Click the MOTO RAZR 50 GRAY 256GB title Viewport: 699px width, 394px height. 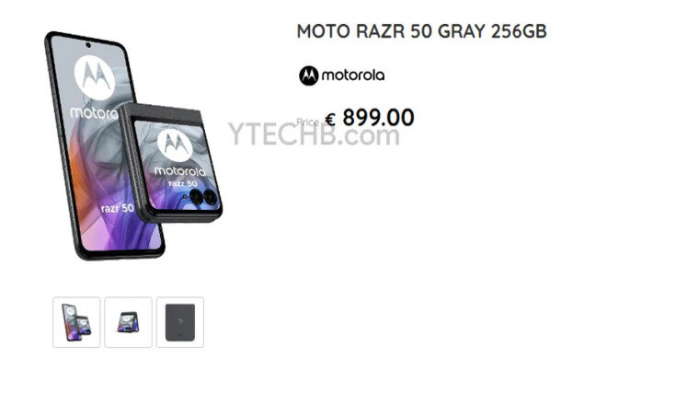tap(422, 31)
